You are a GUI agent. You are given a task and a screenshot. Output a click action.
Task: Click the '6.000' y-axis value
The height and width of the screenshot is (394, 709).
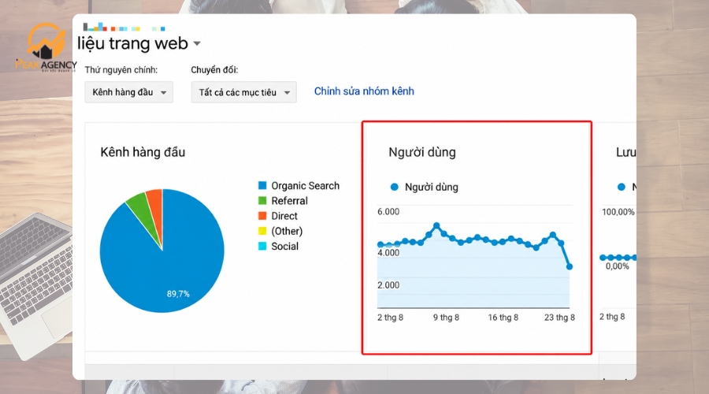tap(388, 212)
